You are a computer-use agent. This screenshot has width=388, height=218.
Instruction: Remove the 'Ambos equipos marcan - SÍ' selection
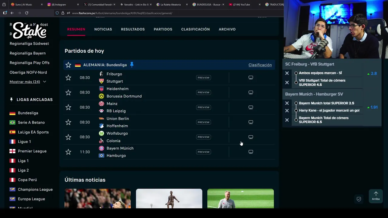click(287, 73)
